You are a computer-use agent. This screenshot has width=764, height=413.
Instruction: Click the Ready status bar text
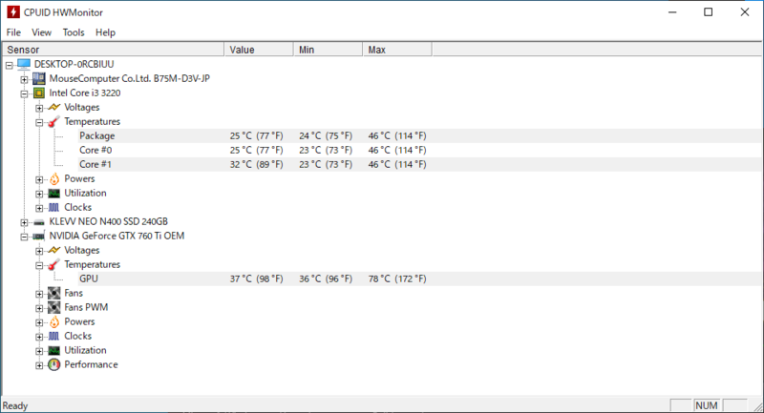coord(15,405)
